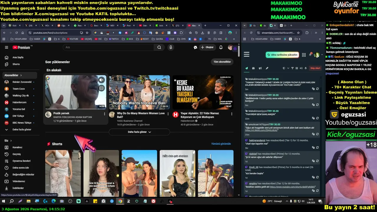This screenshot has width=377, height=212.
Task: Unmute the Pratik yemek video preview
Action: (x=101, y=80)
